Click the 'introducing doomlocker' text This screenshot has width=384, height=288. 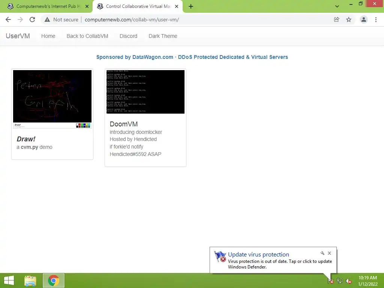pos(136,132)
